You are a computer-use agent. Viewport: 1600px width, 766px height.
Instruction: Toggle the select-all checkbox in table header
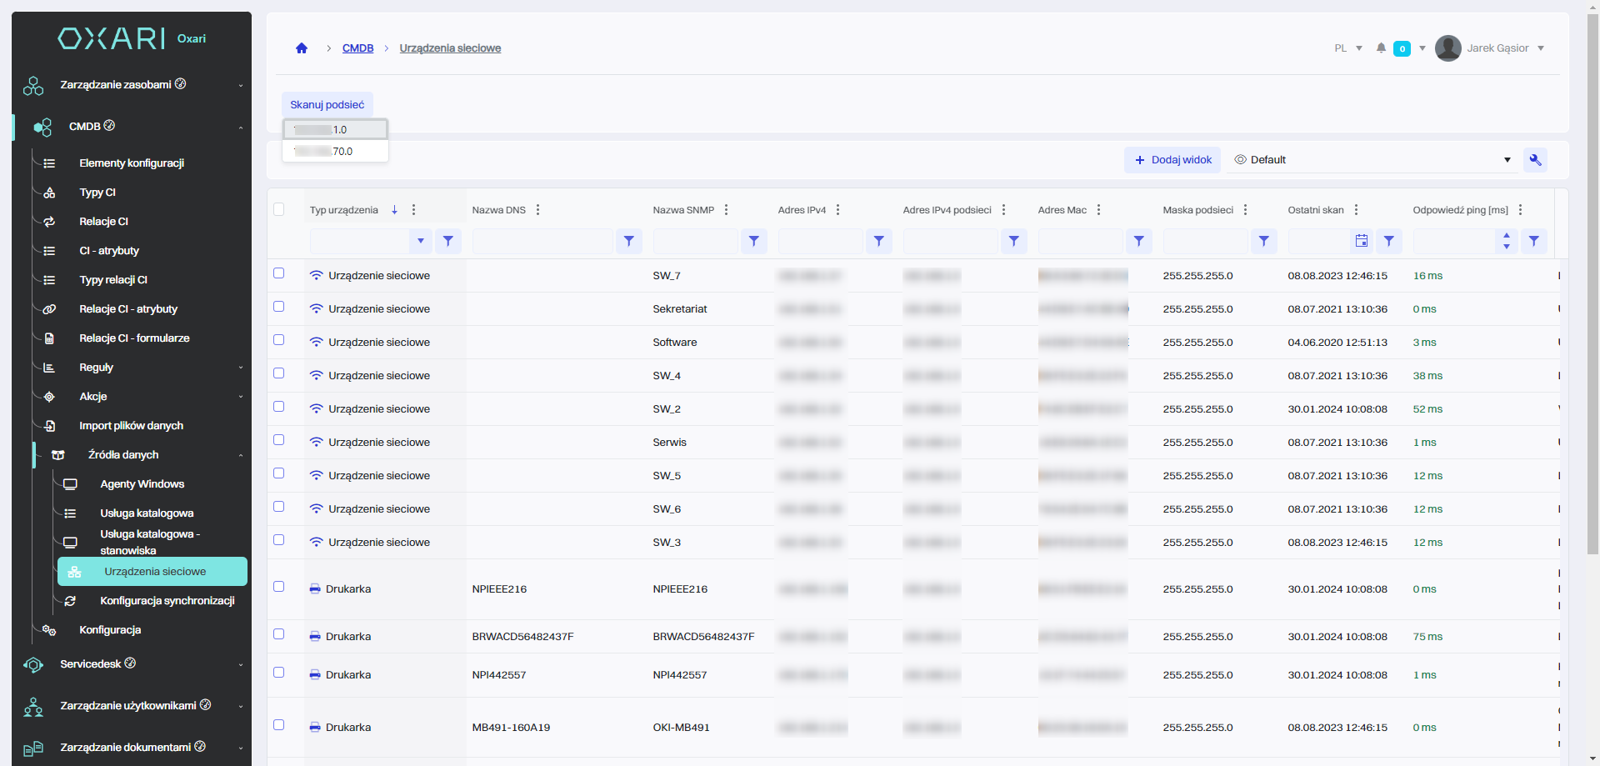click(279, 209)
